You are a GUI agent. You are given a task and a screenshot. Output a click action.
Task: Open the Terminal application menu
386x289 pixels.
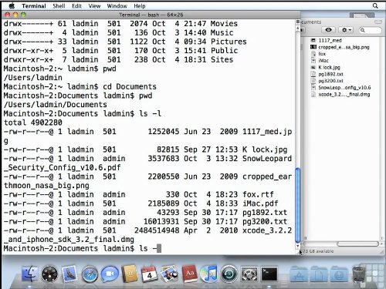[x=34, y=6]
